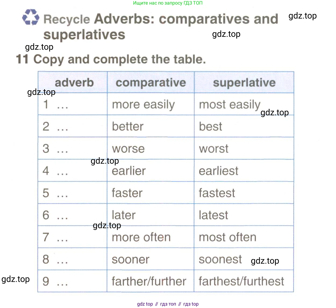The image size is (336, 308).
Task: Click the 'earliest' cell
Action: pos(244,171)
